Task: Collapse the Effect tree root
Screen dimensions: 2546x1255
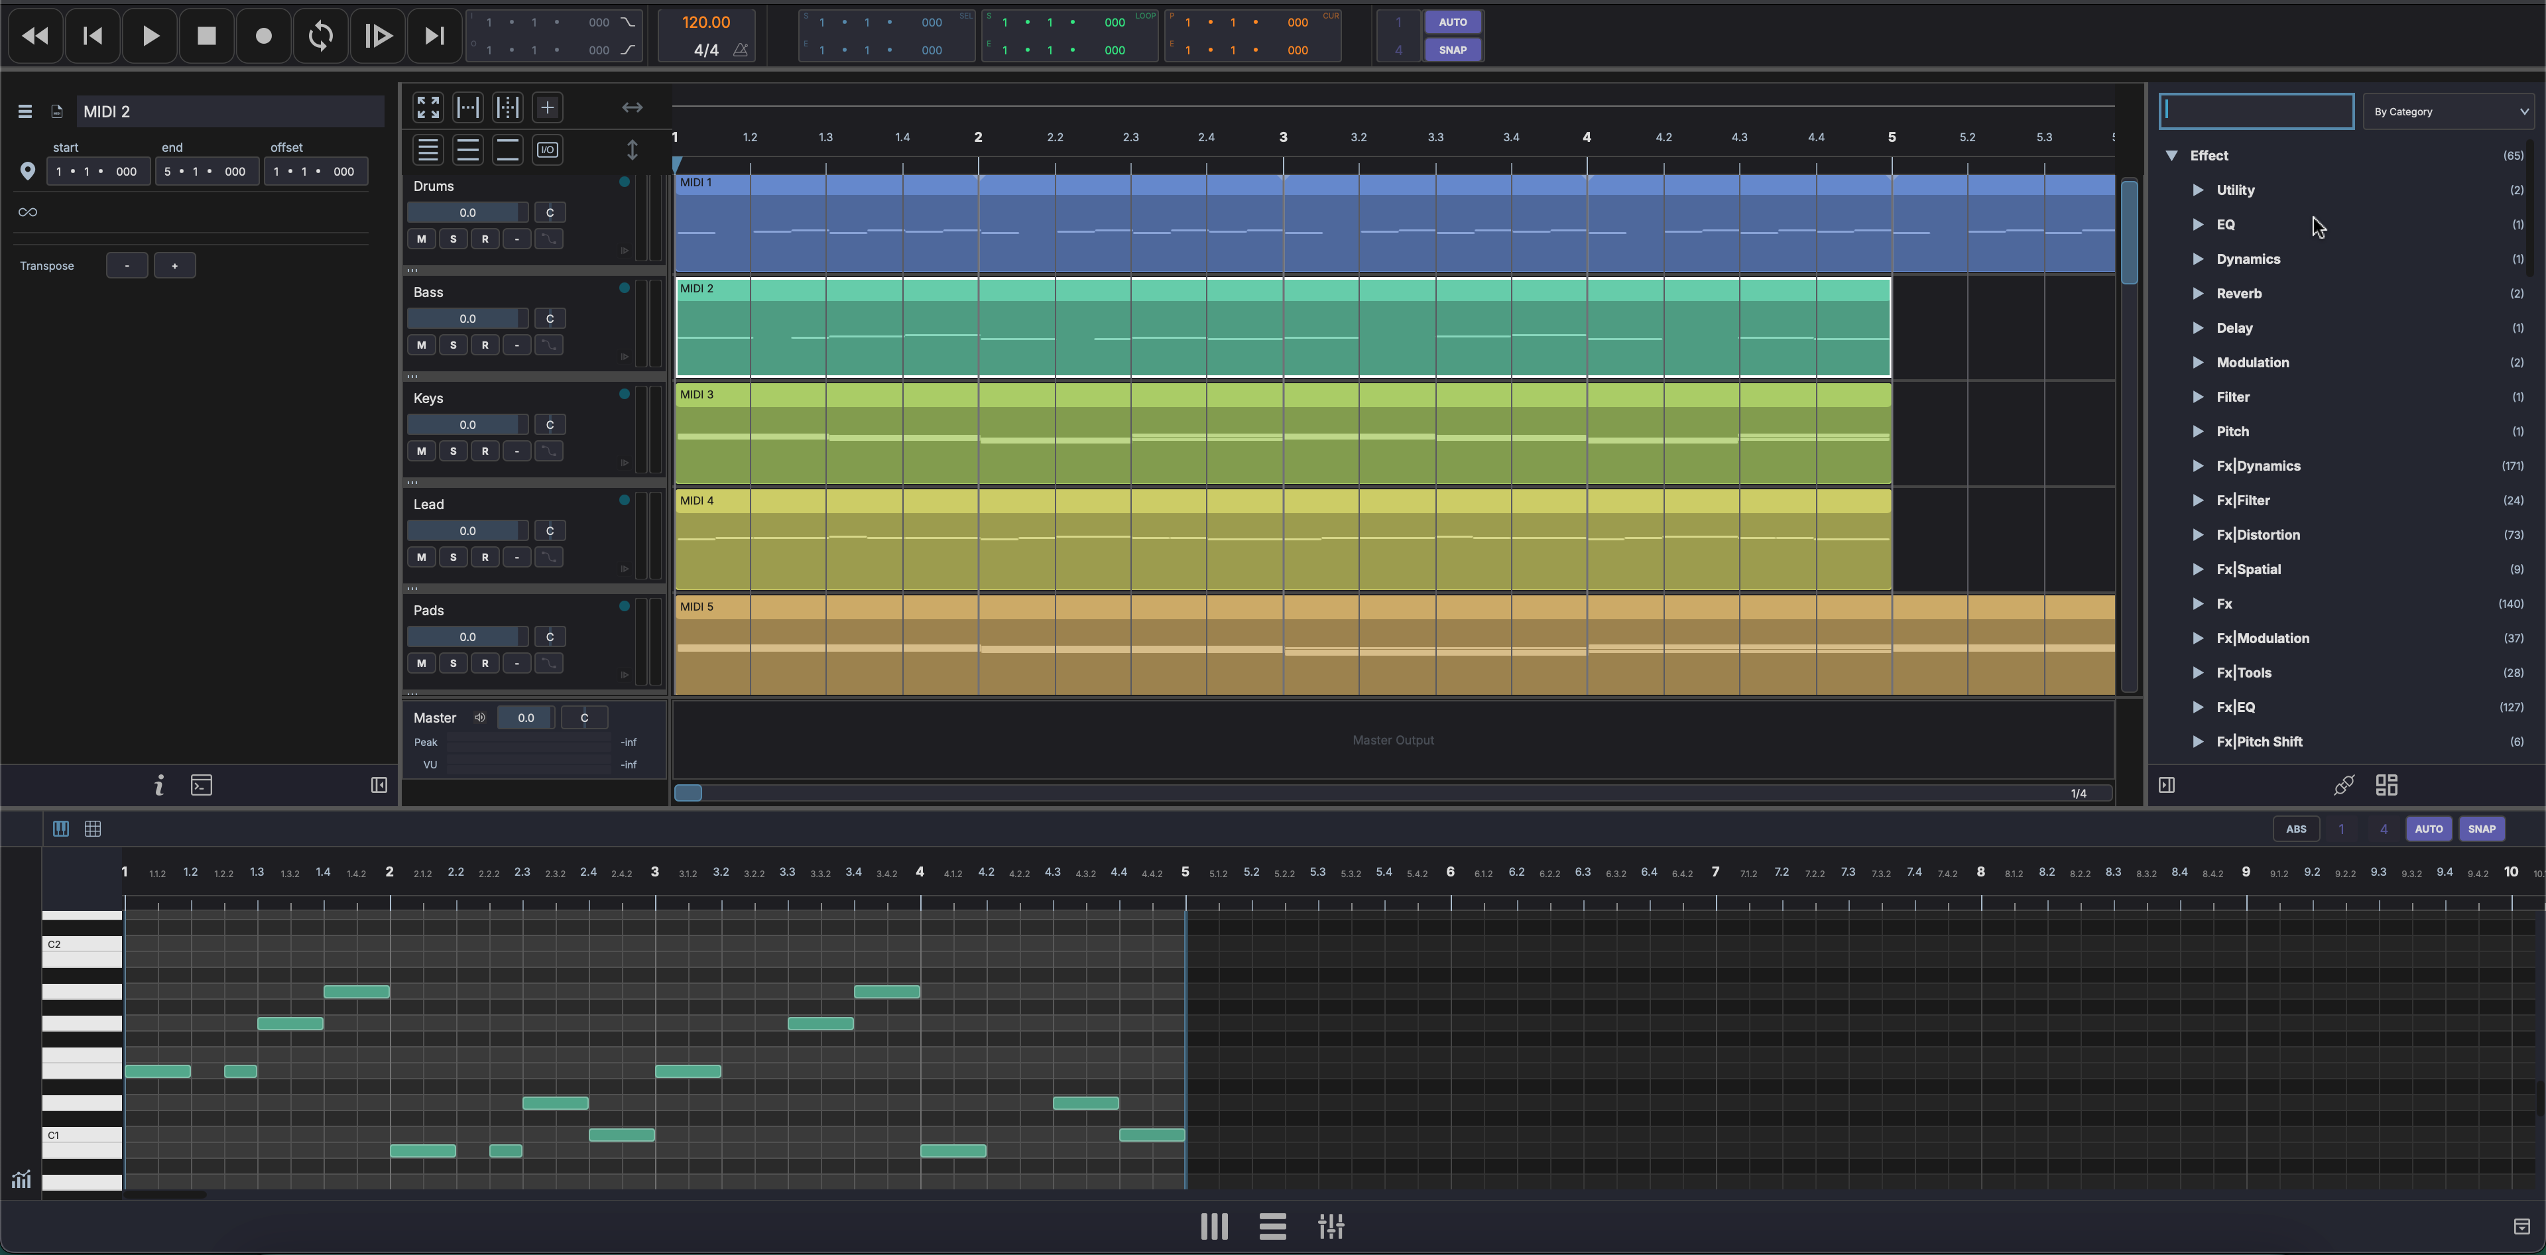Action: tap(2171, 156)
